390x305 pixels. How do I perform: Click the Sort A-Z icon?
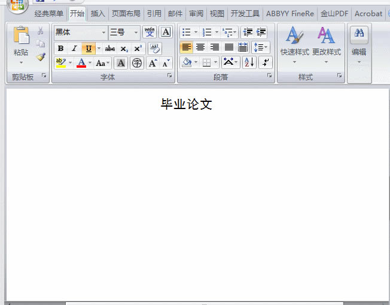pos(249,62)
